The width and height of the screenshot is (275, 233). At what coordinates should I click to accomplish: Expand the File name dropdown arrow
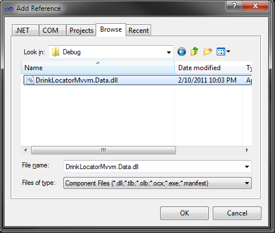[247, 167]
